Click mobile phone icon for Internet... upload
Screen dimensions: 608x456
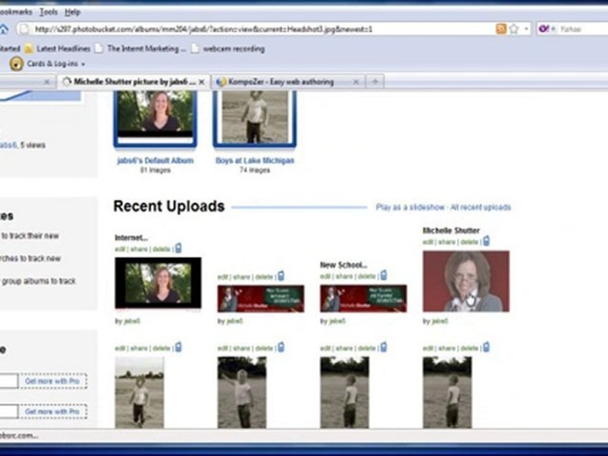[179, 248]
